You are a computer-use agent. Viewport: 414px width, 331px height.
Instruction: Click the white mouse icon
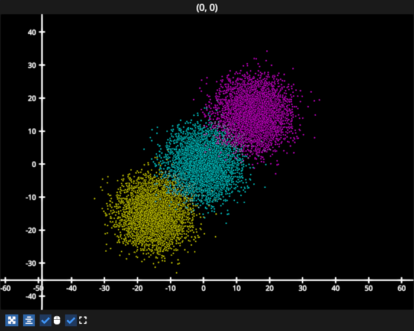57,320
